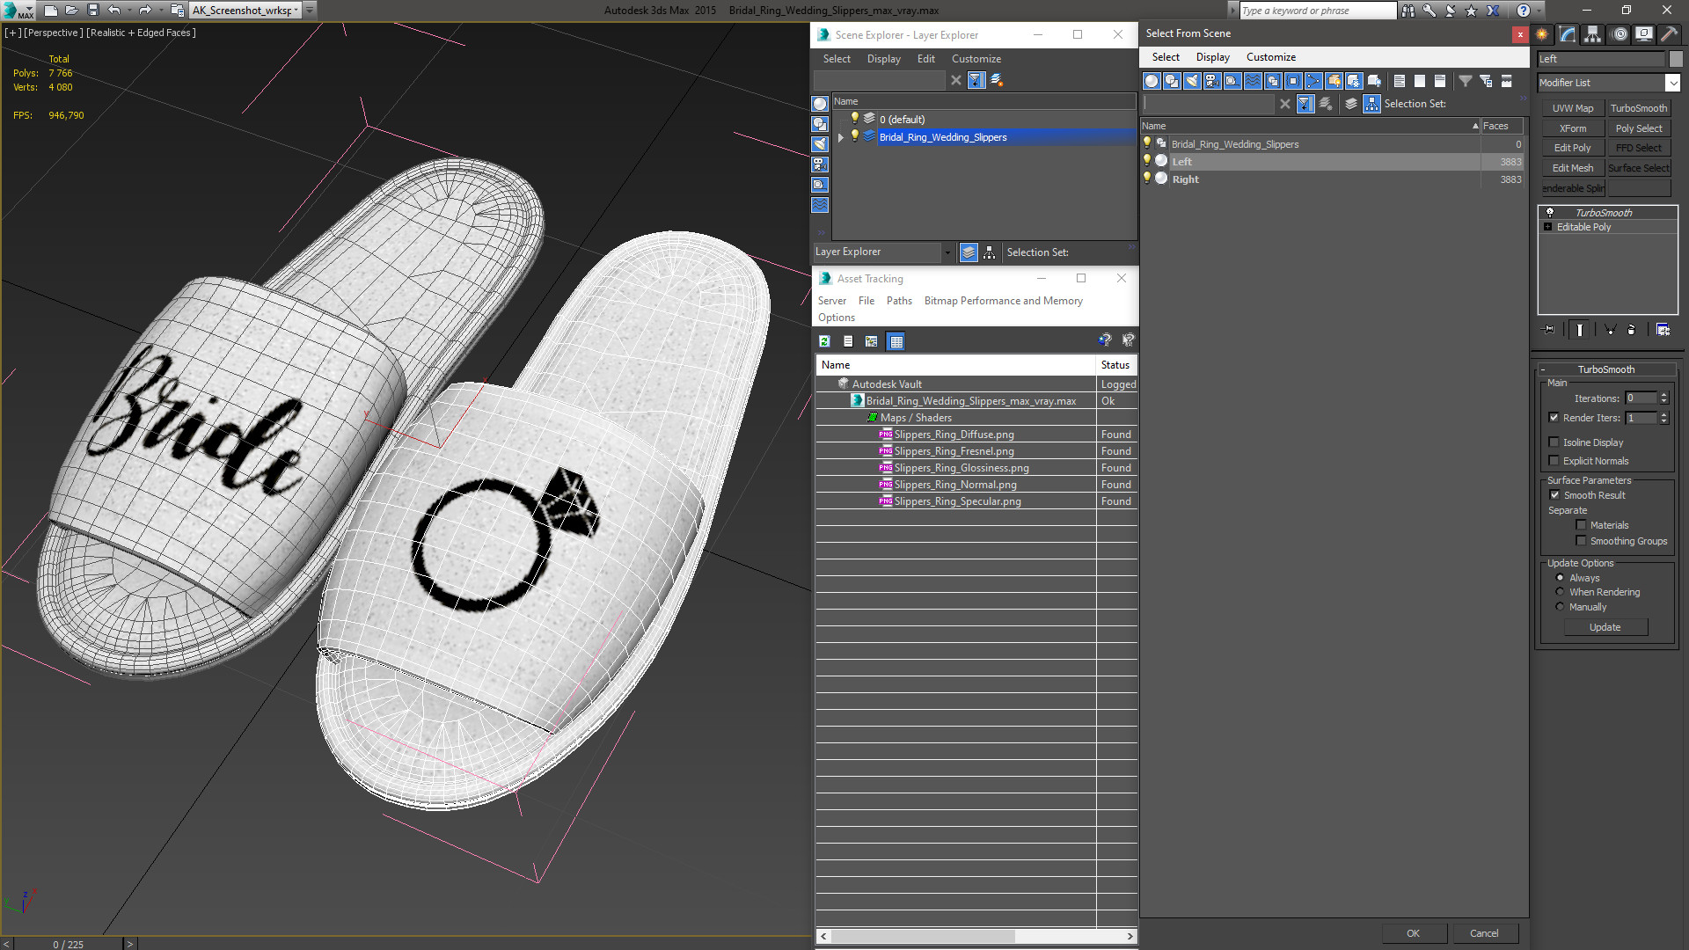Enable Explicit Normals checkbox

tap(1554, 461)
